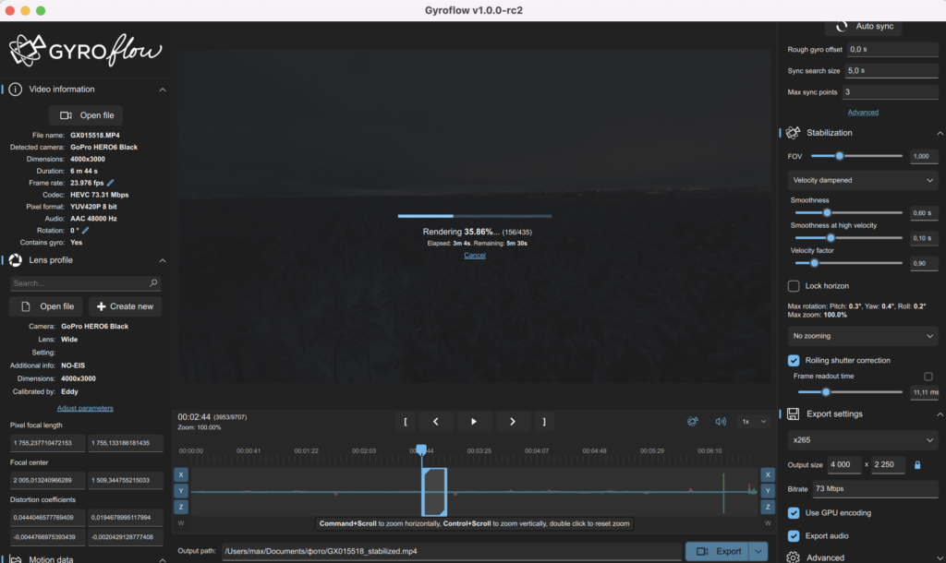
Task: Click the lens profile Search field
Action: click(x=85, y=283)
